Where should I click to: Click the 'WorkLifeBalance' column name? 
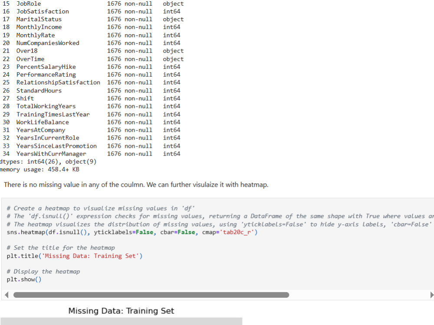point(43,122)
